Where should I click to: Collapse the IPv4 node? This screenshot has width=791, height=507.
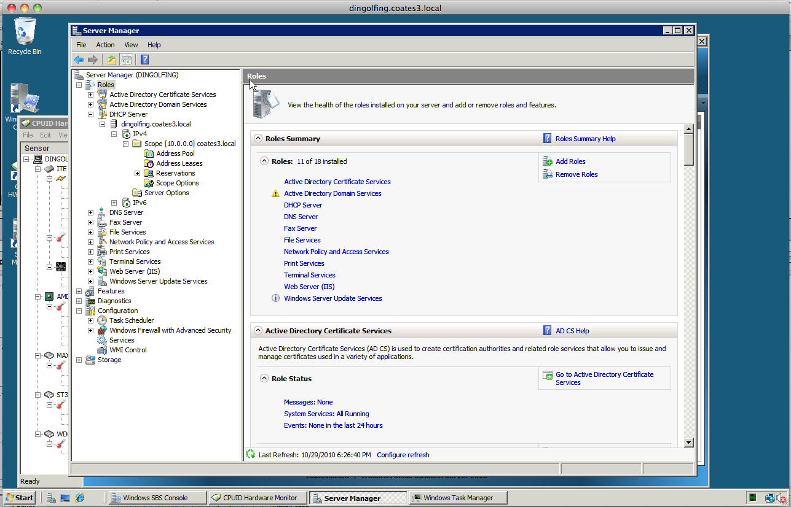coord(114,134)
